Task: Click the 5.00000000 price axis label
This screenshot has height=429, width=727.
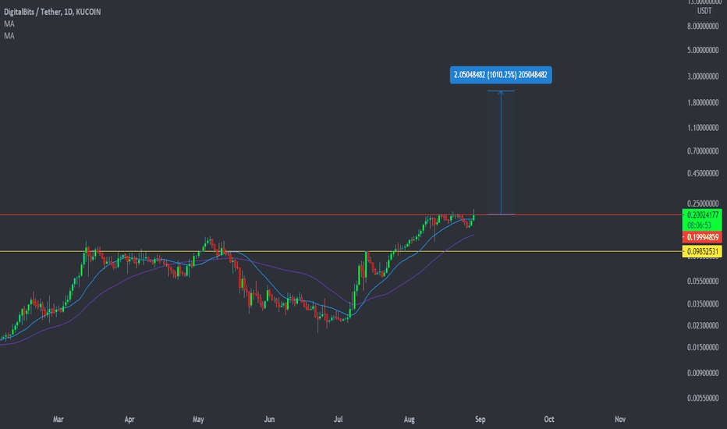Action: point(703,50)
